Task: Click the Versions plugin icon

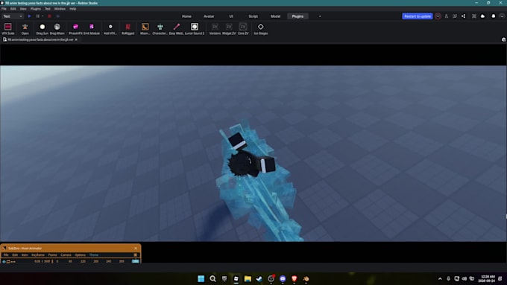Action: coord(215,28)
